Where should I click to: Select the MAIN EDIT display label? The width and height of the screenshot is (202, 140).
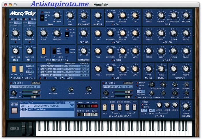[x=27, y=103]
